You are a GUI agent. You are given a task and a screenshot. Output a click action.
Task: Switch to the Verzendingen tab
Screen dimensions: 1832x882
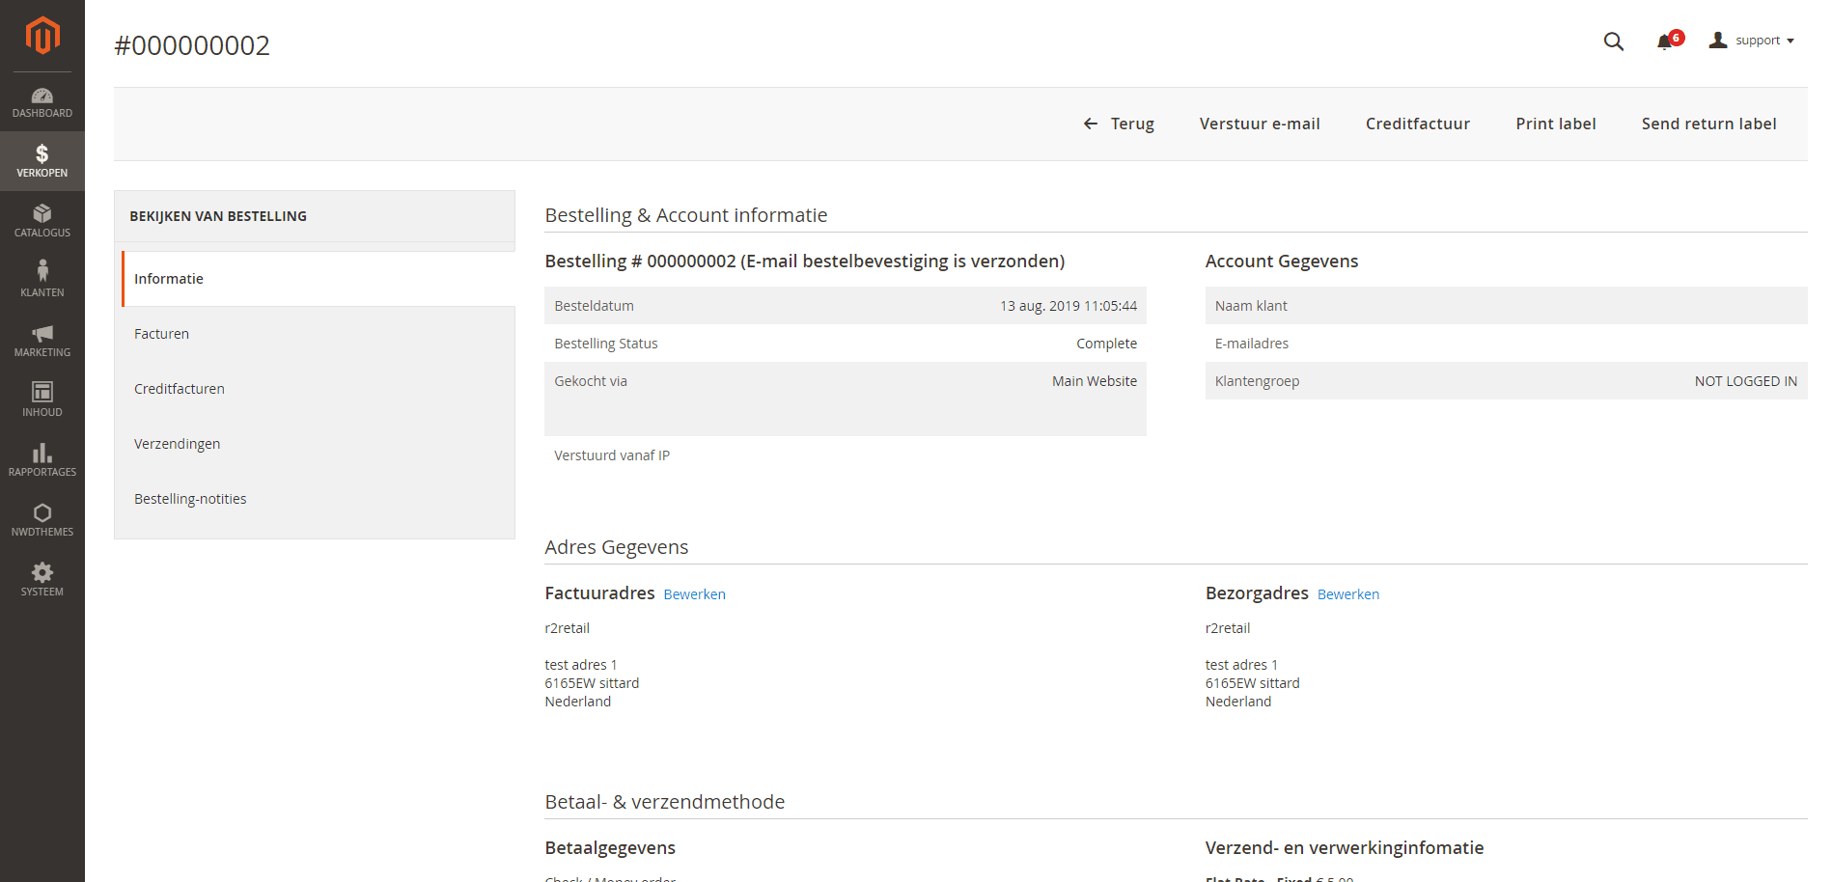coord(319,444)
